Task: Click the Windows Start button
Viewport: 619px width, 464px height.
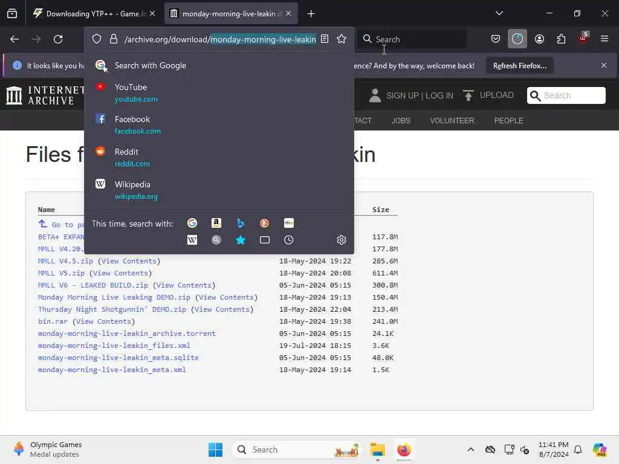Action: pyautogui.click(x=216, y=449)
